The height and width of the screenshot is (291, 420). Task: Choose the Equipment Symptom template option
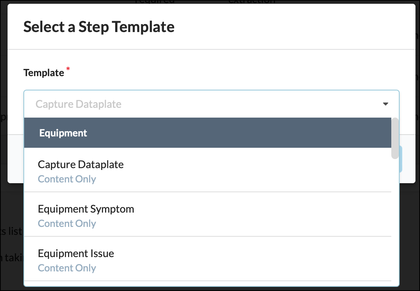click(208, 214)
